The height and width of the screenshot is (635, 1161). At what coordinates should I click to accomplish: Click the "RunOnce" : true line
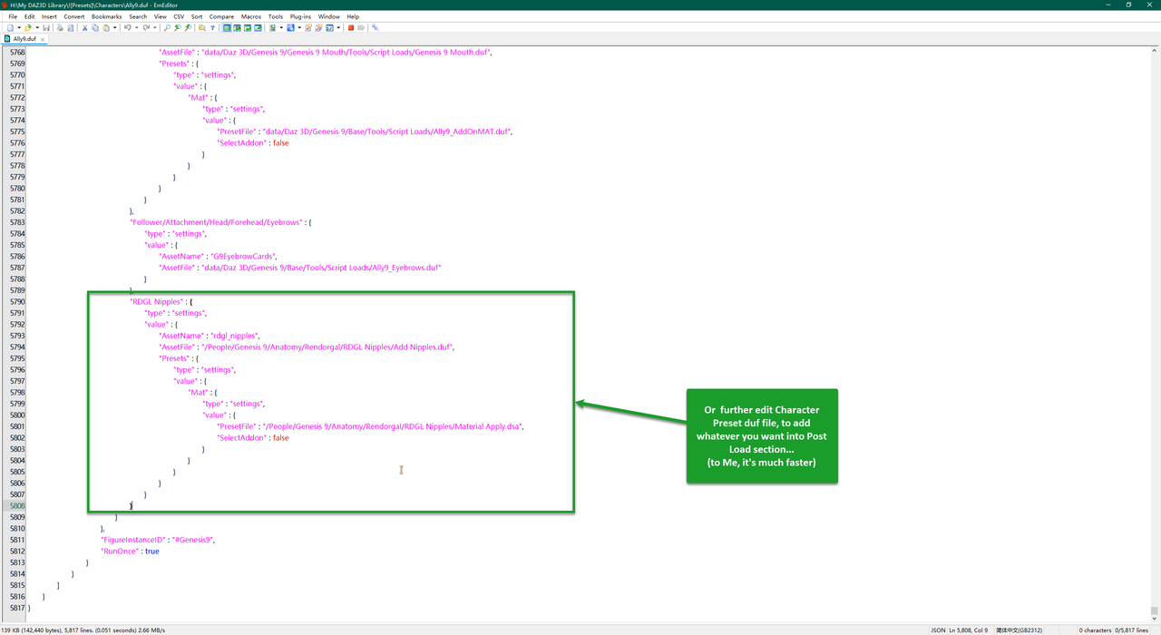coord(130,551)
